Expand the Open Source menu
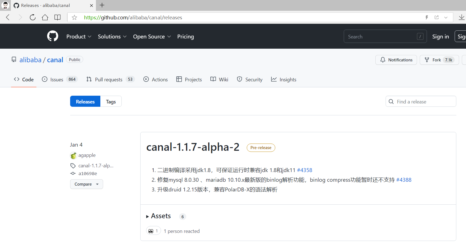This screenshot has height=247, width=466. pos(152,37)
